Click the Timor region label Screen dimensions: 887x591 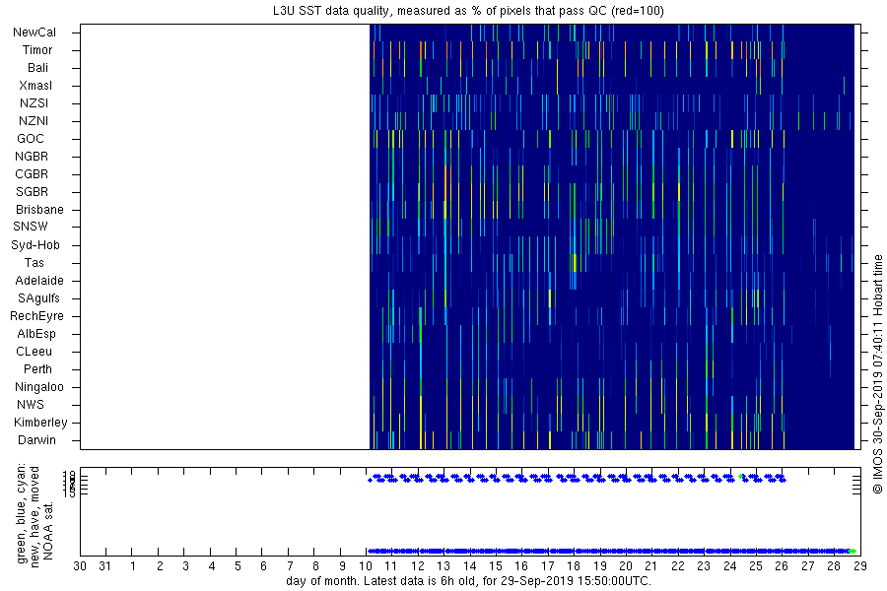coord(37,50)
